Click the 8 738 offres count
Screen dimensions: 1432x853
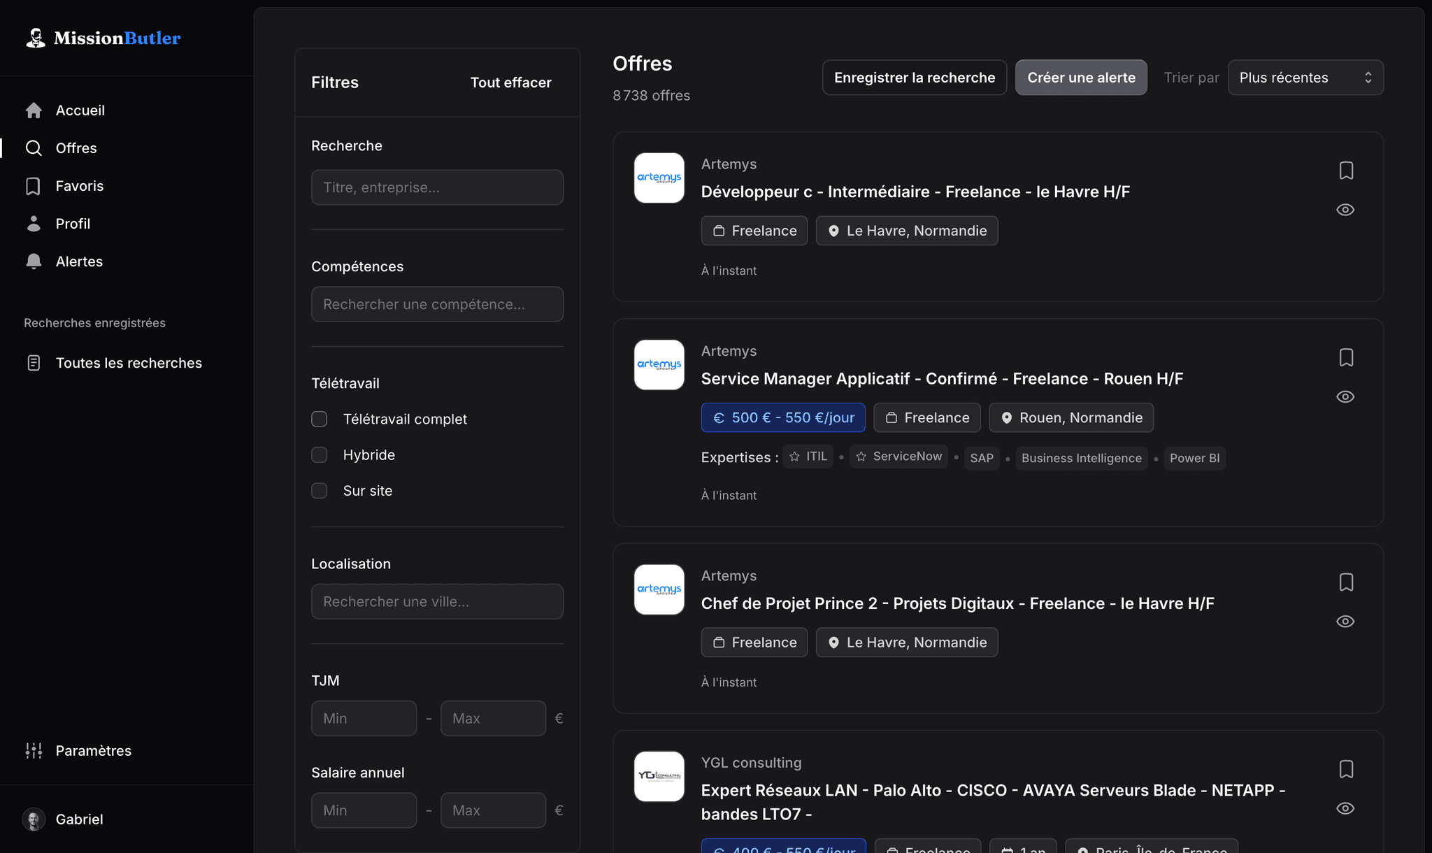(652, 95)
